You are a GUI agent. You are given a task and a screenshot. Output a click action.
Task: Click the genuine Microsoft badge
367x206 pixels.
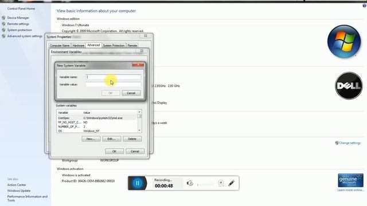point(350,180)
